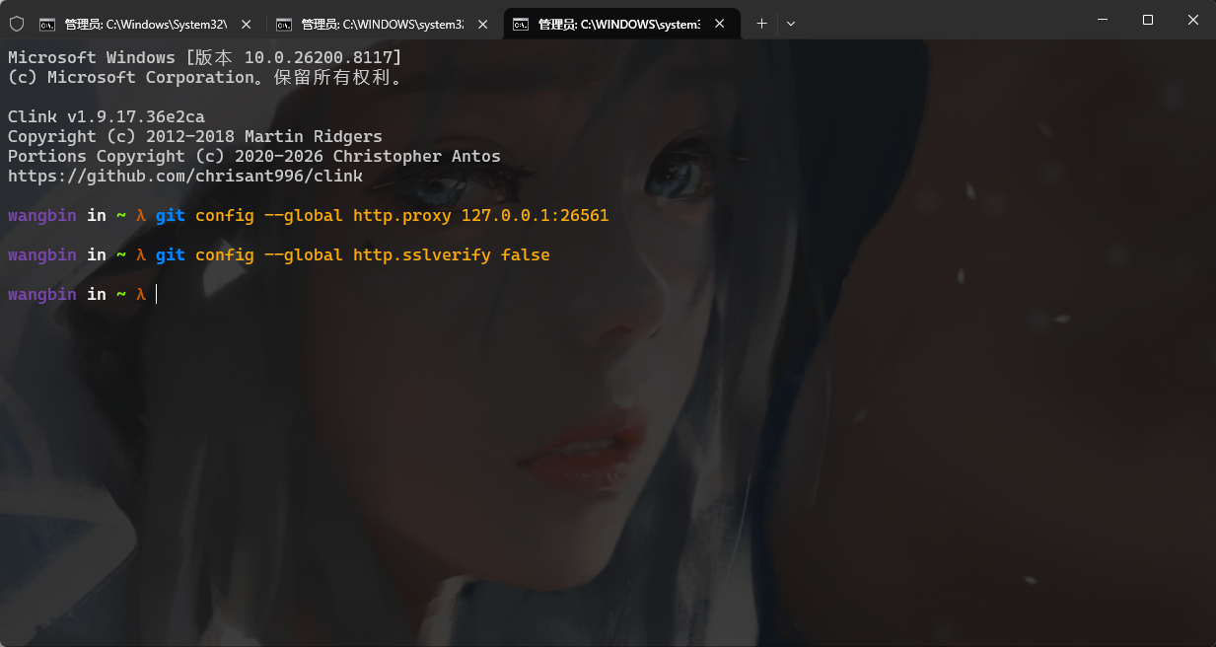Click the 'Clink v1.9.17.36e2ca' version line
The height and width of the screenshot is (647, 1216).
tap(107, 117)
